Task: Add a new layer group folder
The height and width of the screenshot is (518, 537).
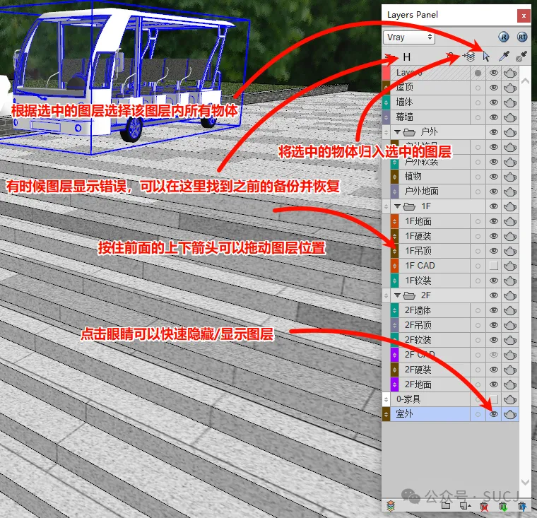Action: 446,506
